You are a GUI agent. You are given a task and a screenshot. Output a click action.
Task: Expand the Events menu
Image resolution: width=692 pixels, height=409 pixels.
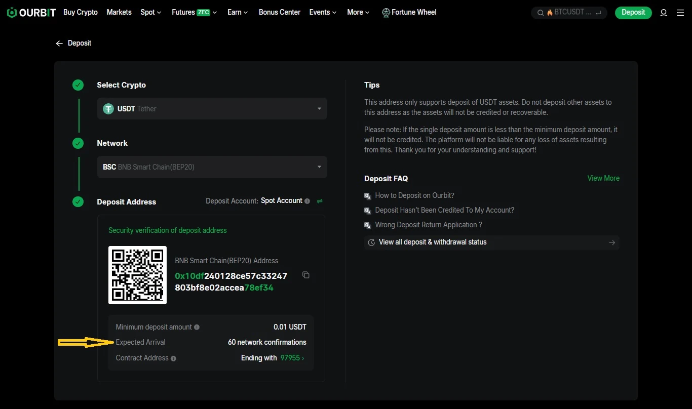click(323, 12)
